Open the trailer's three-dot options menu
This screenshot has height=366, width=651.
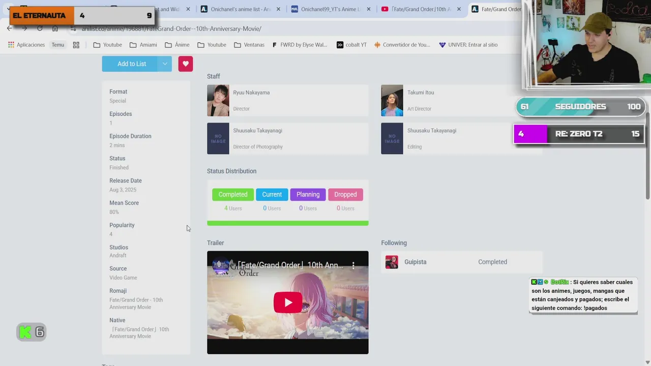coord(353,265)
